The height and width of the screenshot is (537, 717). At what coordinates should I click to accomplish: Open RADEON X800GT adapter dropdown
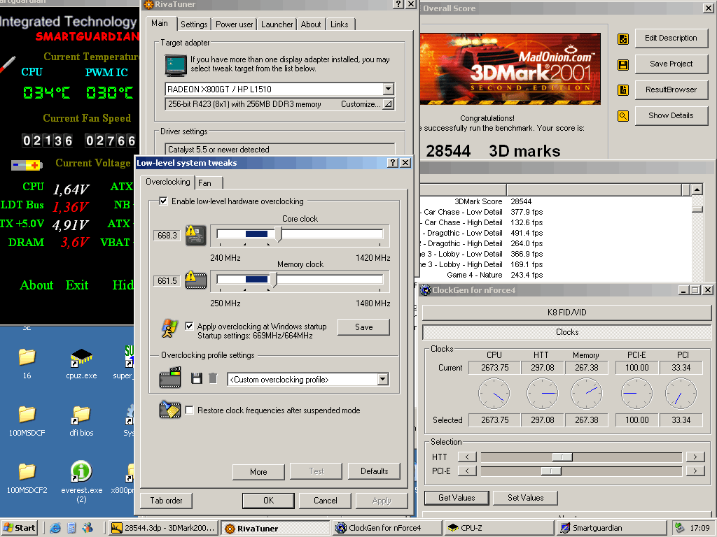pyautogui.click(x=388, y=89)
